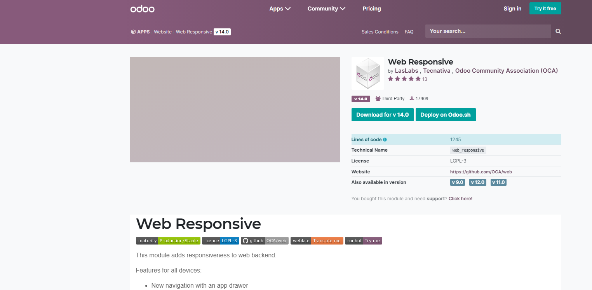Click the star rating under the module title
592x290 pixels.
(404, 79)
